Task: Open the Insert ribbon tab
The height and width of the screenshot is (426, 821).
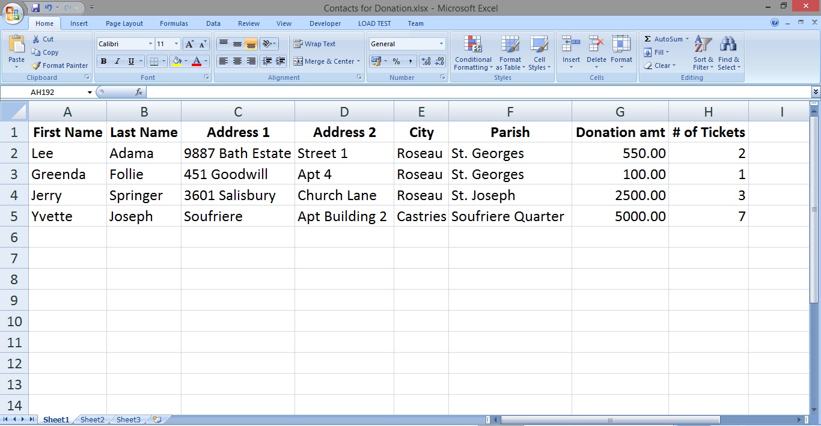Action: coord(79,23)
